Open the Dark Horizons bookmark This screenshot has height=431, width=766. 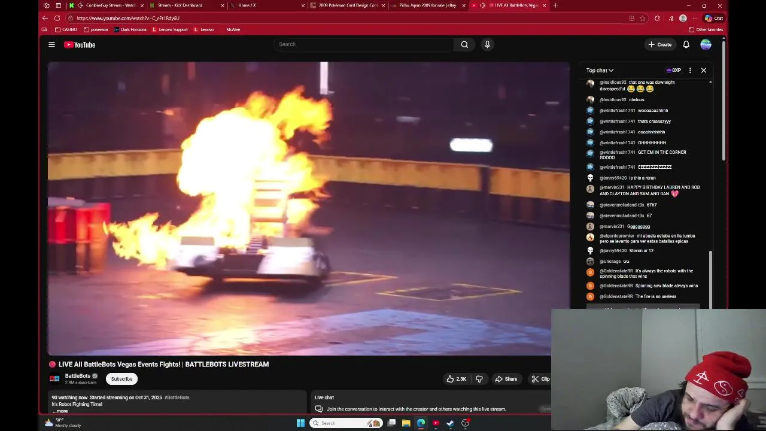(130, 29)
